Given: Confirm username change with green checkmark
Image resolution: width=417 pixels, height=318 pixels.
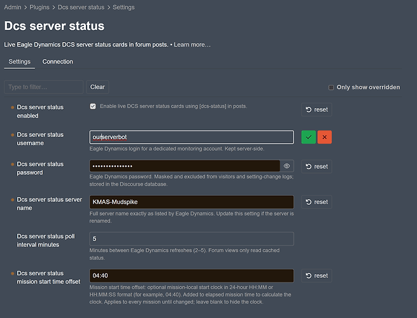Looking at the screenshot, I should pyautogui.click(x=309, y=137).
